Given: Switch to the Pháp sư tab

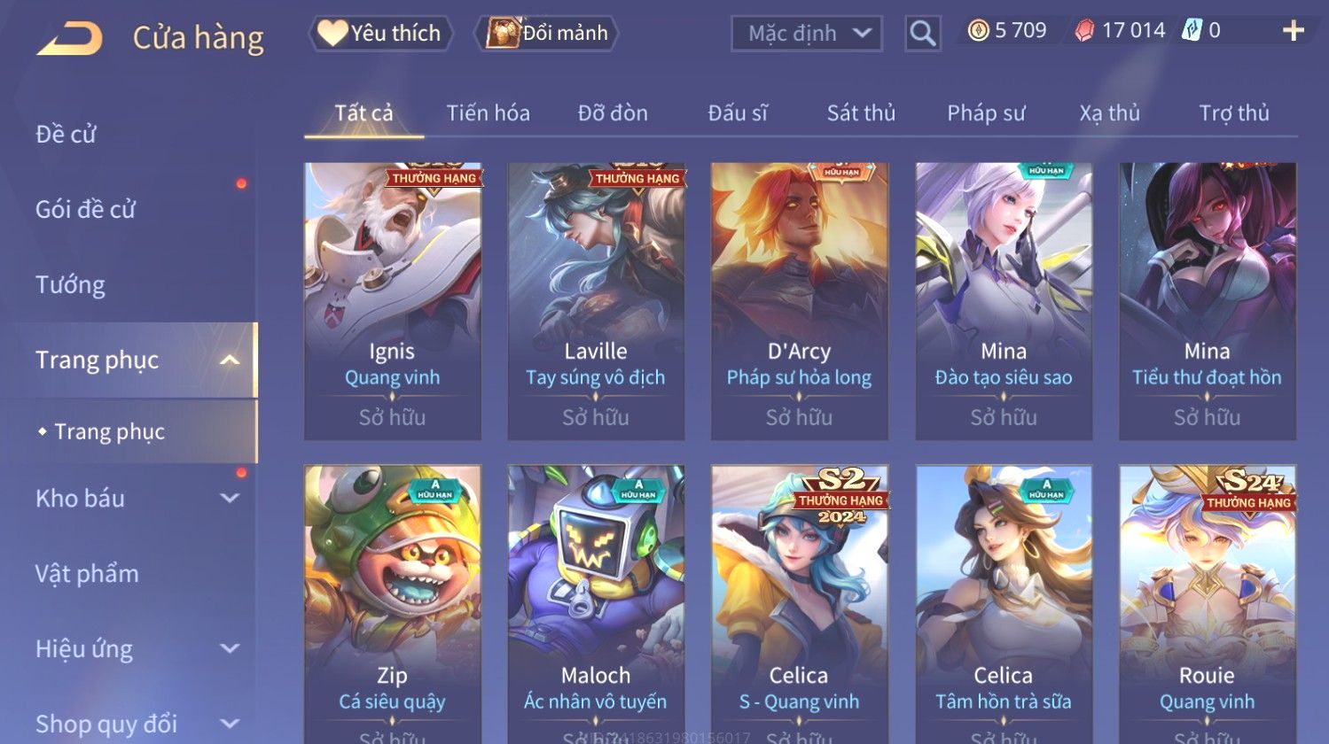Looking at the screenshot, I should [x=986, y=113].
